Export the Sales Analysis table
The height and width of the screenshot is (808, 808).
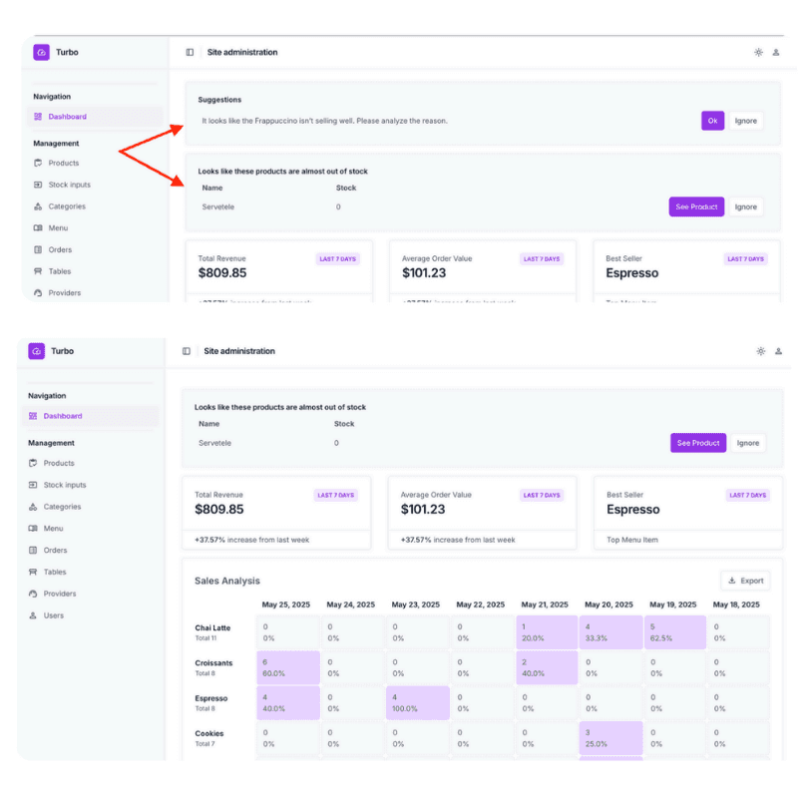point(745,581)
